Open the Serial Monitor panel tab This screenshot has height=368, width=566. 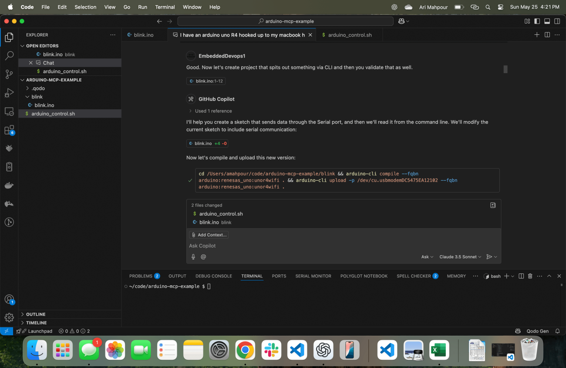[313, 276]
